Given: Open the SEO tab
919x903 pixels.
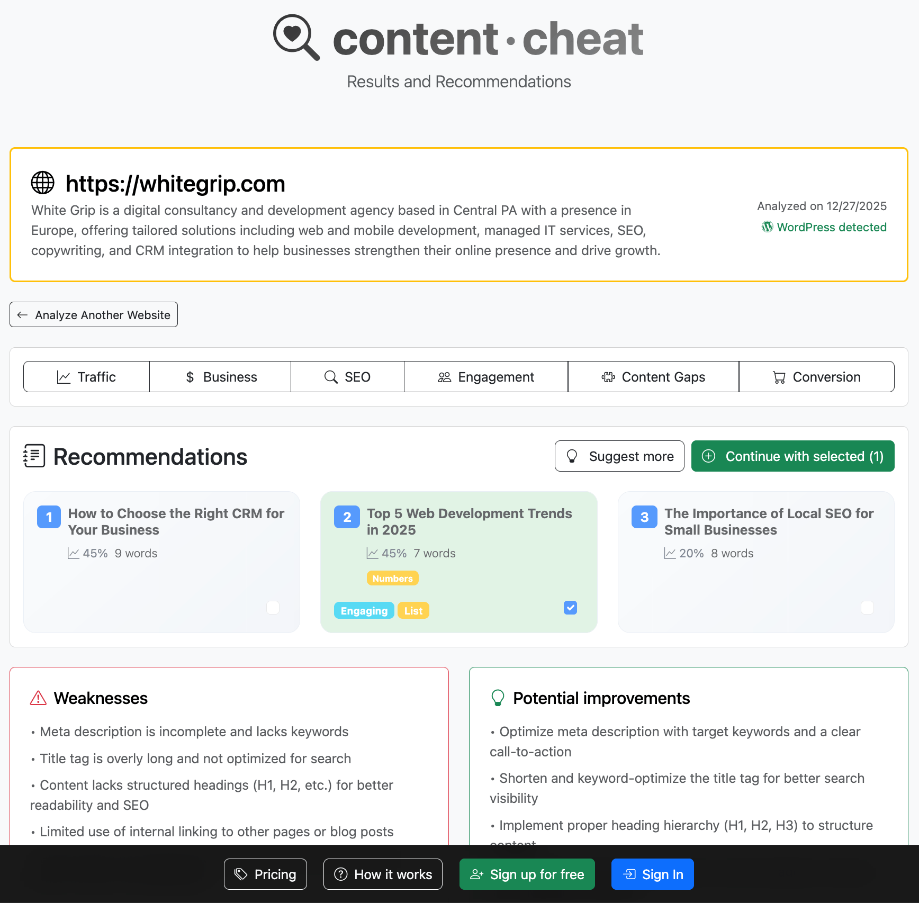Looking at the screenshot, I should pyautogui.click(x=347, y=377).
